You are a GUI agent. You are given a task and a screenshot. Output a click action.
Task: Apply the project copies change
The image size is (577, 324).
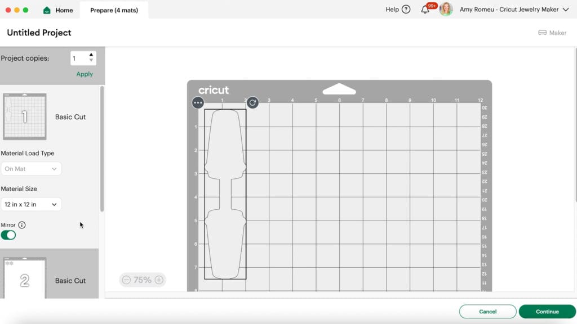85,74
